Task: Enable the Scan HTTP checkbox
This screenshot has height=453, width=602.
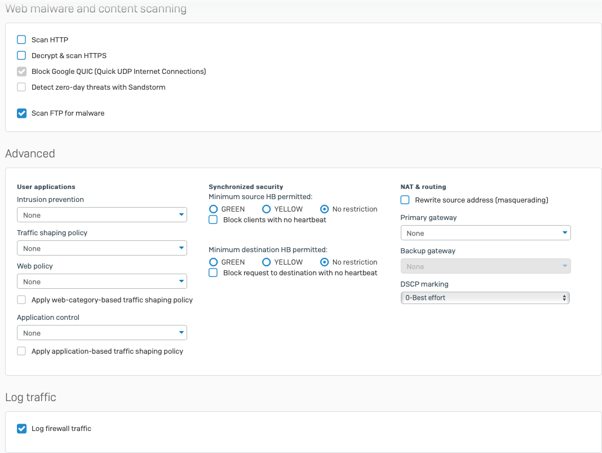Action: click(21, 40)
